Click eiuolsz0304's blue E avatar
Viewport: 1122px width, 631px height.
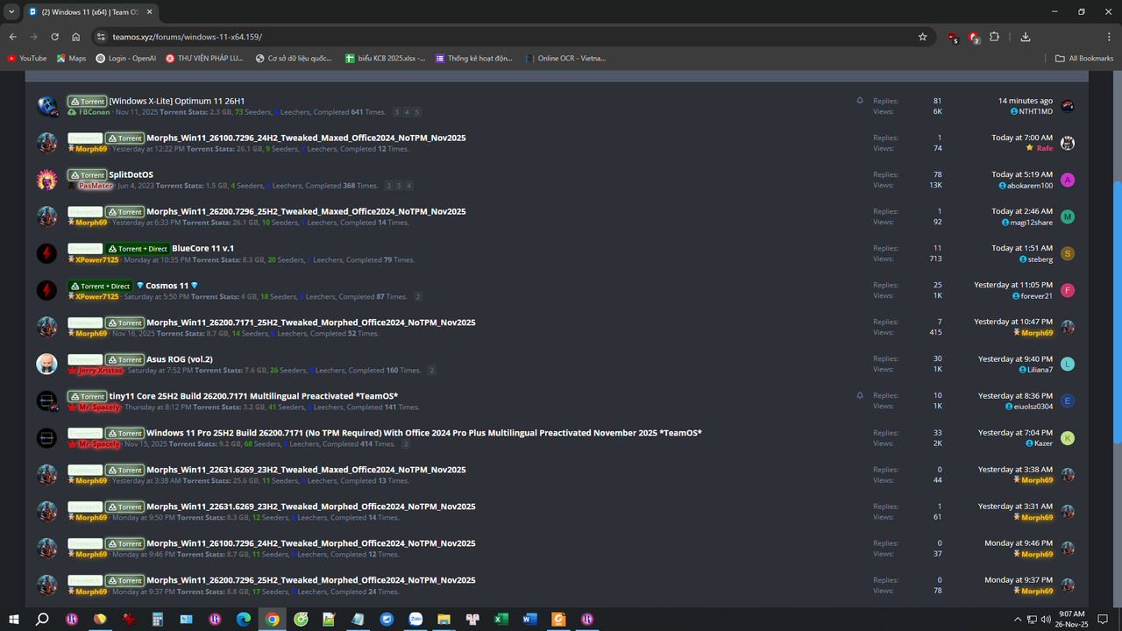click(1068, 401)
